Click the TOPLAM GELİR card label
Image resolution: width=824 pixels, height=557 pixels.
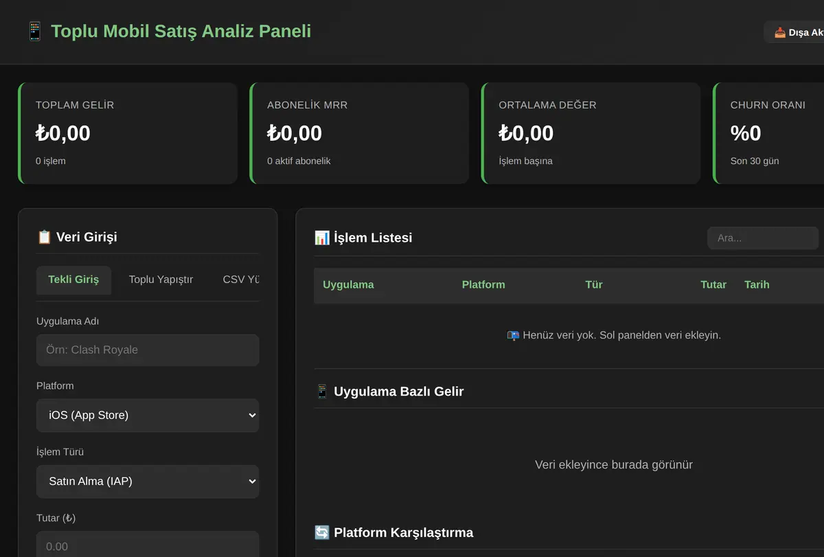(x=75, y=105)
